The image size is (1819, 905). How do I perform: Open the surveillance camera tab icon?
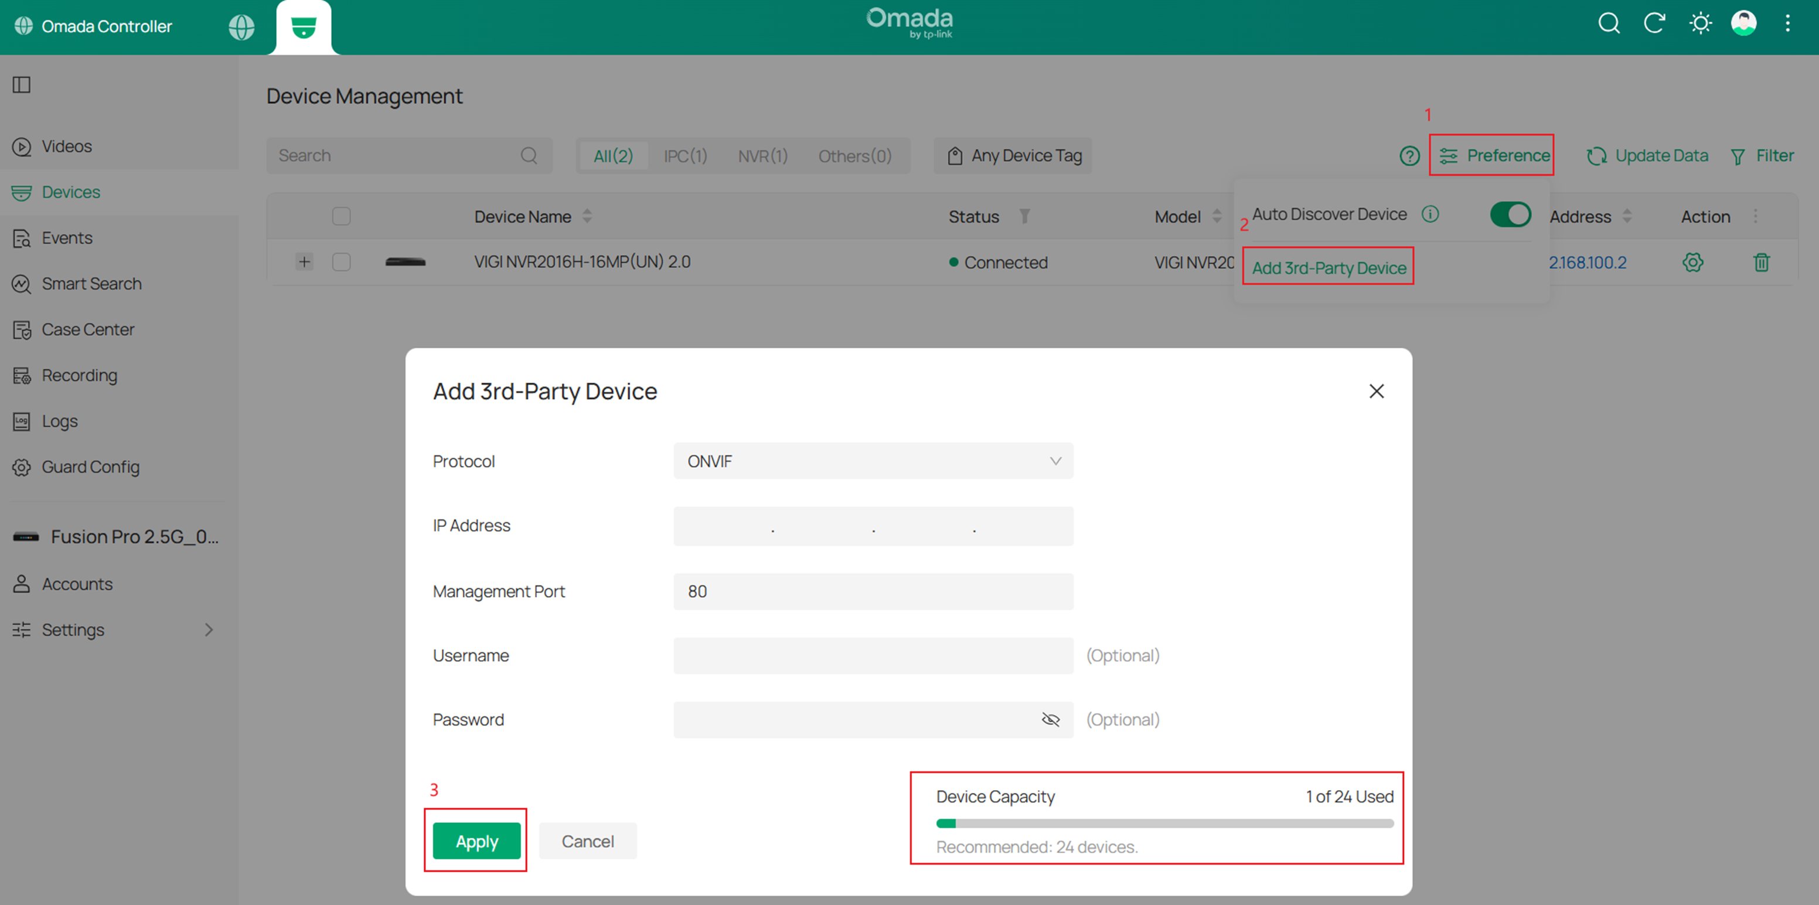coord(304,28)
